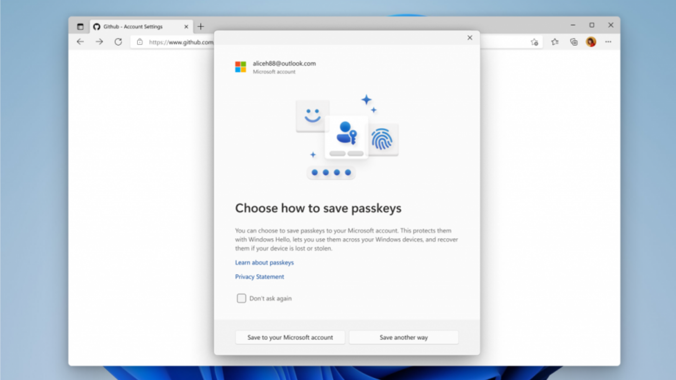Open the Collections icon in toolbar
This screenshot has height=380, width=676.
(574, 42)
